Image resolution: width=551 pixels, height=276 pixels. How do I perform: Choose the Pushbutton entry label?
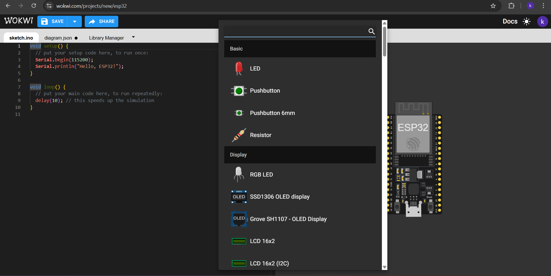[x=265, y=91]
